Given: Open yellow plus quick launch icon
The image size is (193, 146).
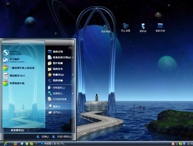Looking at the screenshot, I should coord(31,144).
